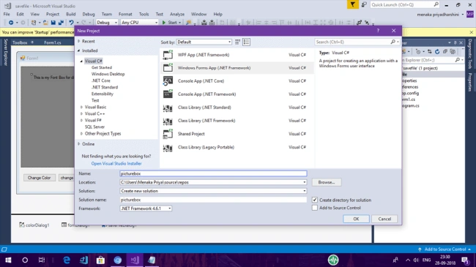Open the Windows Start menu
476x267 pixels.
click(x=8, y=260)
